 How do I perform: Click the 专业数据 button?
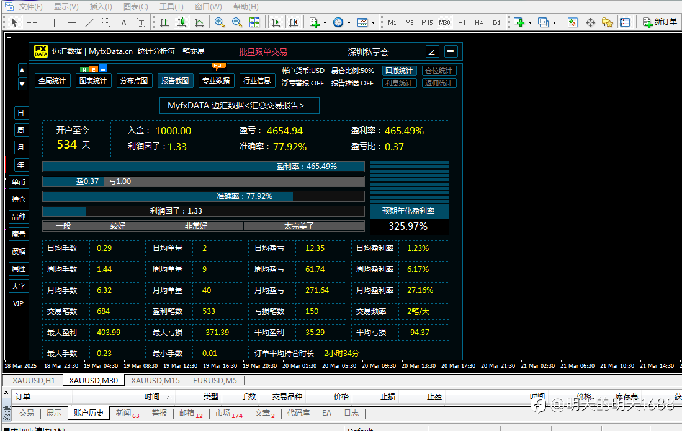(x=216, y=81)
